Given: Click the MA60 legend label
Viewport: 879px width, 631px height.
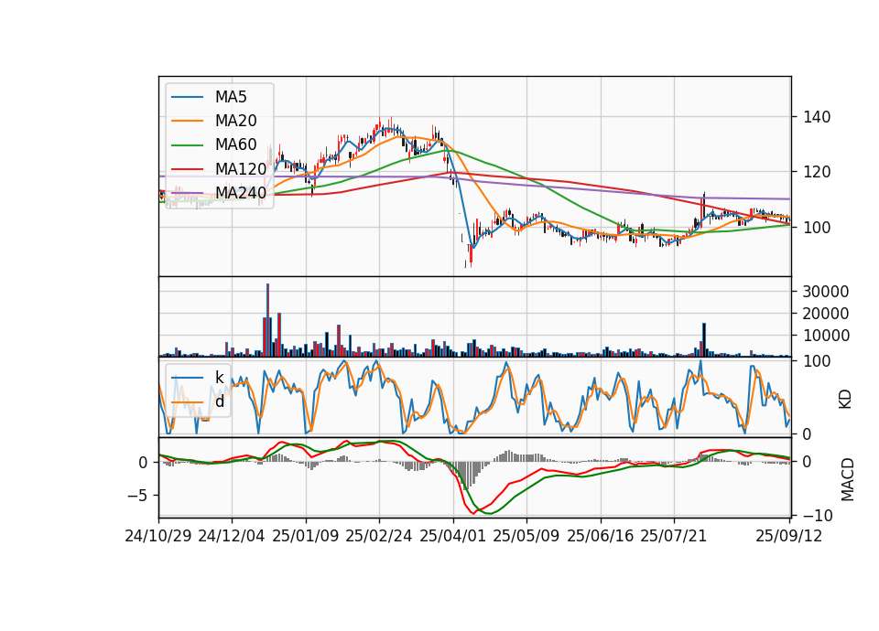Looking at the screenshot, I should pos(235,144).
